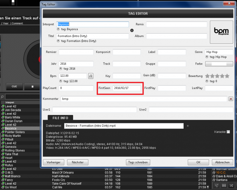Apply the 2016 tag arrow under Jahr

(x=61, y=69)
